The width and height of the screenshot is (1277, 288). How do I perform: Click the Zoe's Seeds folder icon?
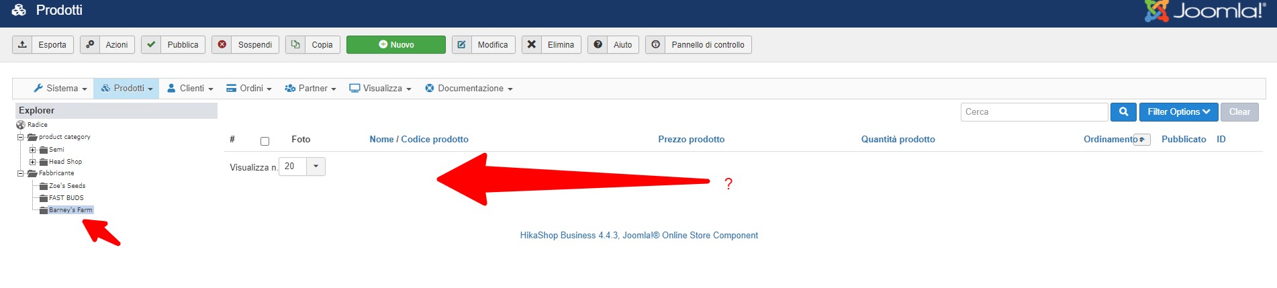tap(44, 186)
